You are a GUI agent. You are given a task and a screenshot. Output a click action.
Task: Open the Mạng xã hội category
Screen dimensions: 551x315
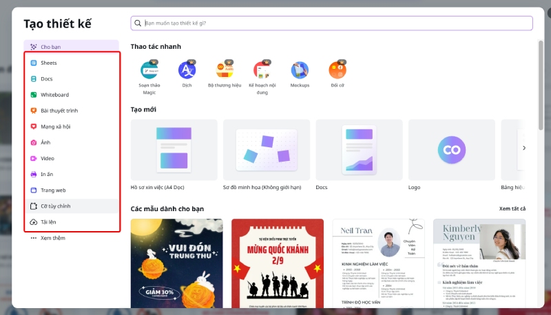click(55, 127)
